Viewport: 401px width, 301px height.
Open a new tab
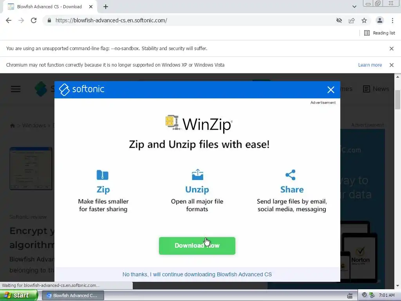click(x=106, y=7)
